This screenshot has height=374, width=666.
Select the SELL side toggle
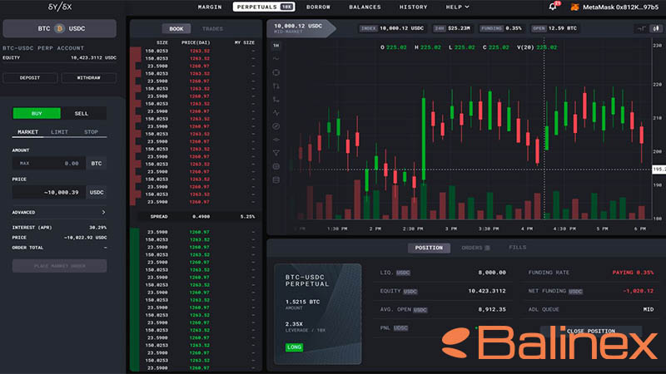[82, 113]
